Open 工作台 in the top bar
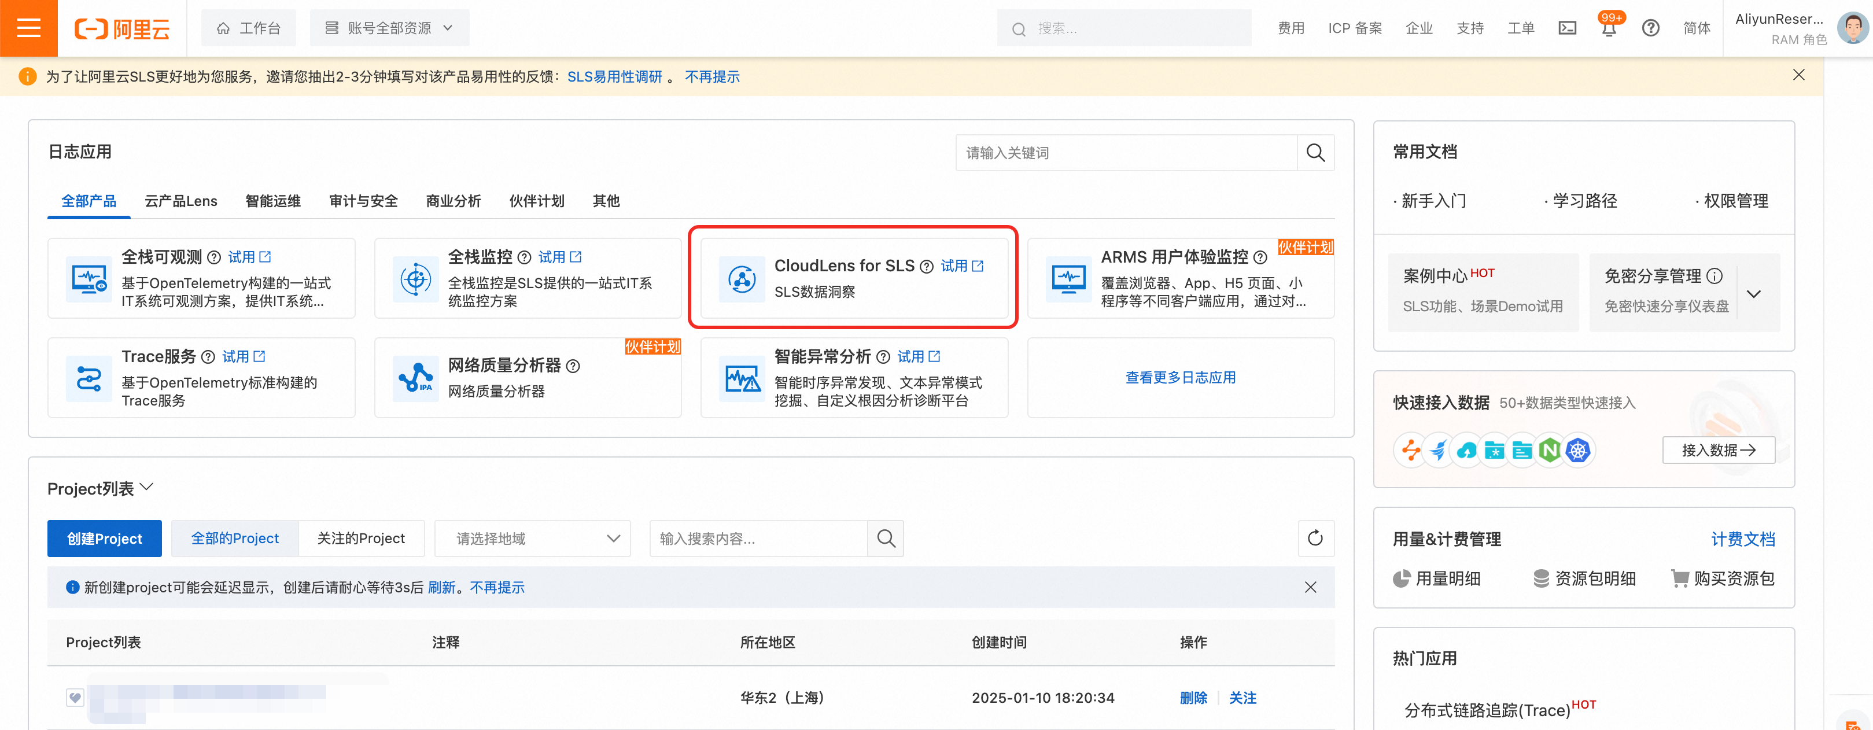 pos(249,28)
